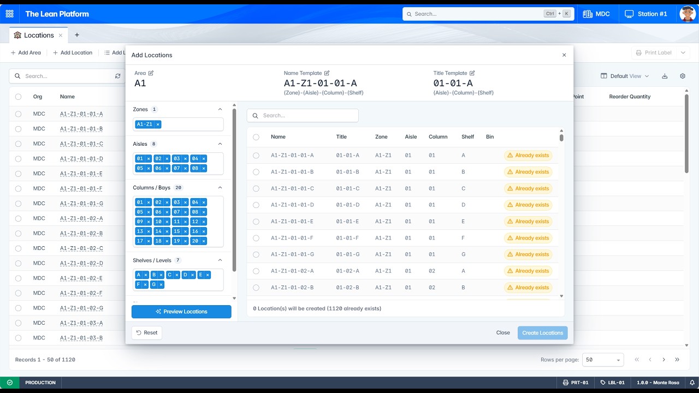
Task: Click the PRODUCTION environment label
Action: (x=40, y=383)
